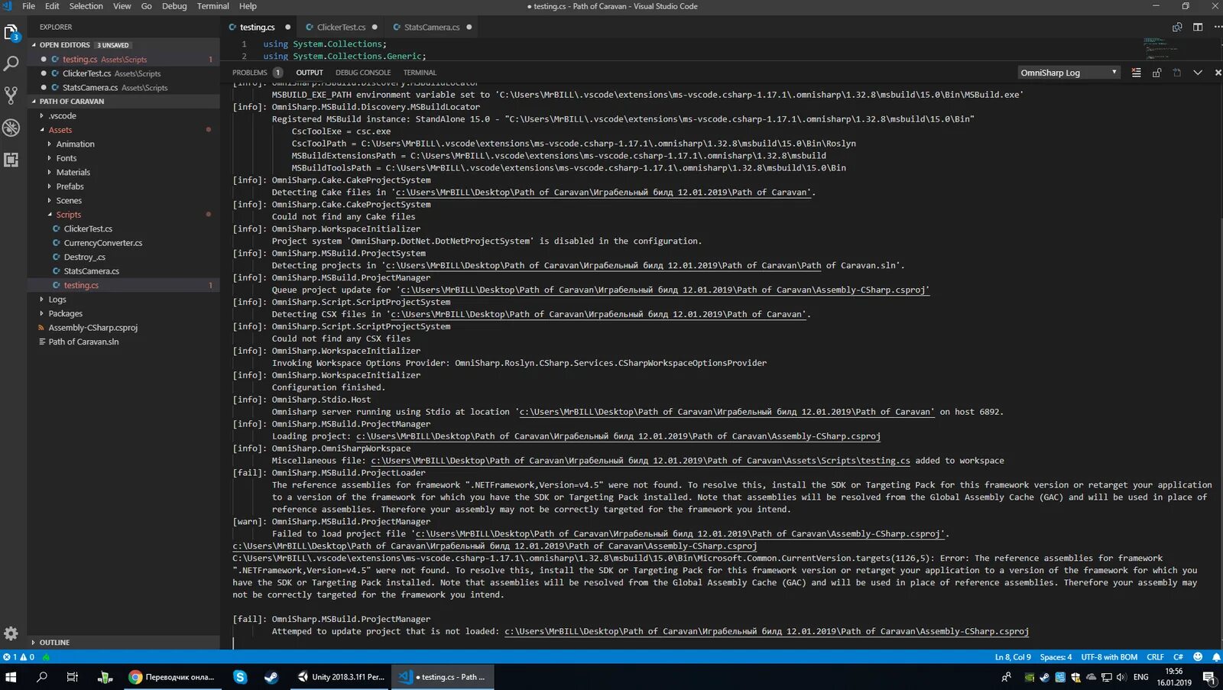Change line endings via CRLF

pyautogui.click(x=1155, y=657)
